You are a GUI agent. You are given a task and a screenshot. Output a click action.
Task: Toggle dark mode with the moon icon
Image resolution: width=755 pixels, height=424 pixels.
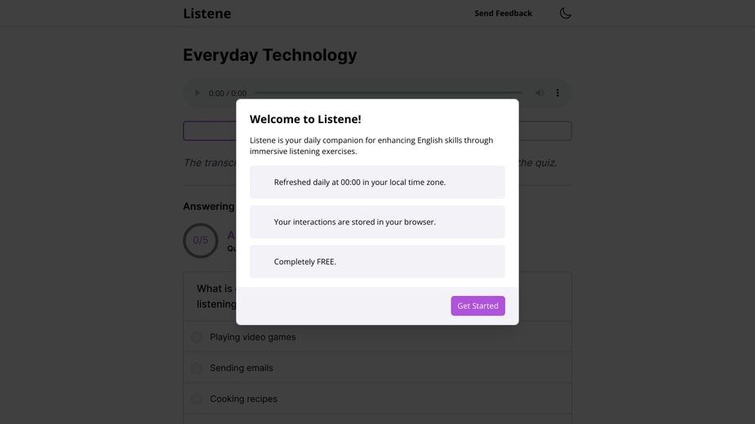point(566,13)
